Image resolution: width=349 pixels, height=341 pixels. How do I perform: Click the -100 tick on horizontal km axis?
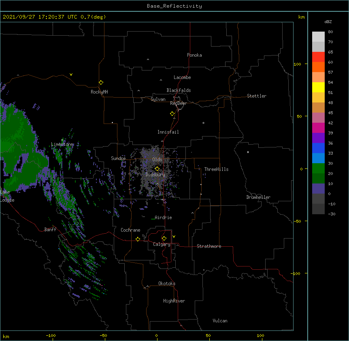coord(51,335)
